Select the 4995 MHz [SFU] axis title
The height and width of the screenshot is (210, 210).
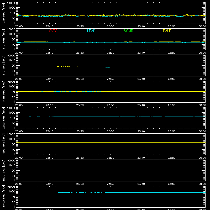point(3,144)
